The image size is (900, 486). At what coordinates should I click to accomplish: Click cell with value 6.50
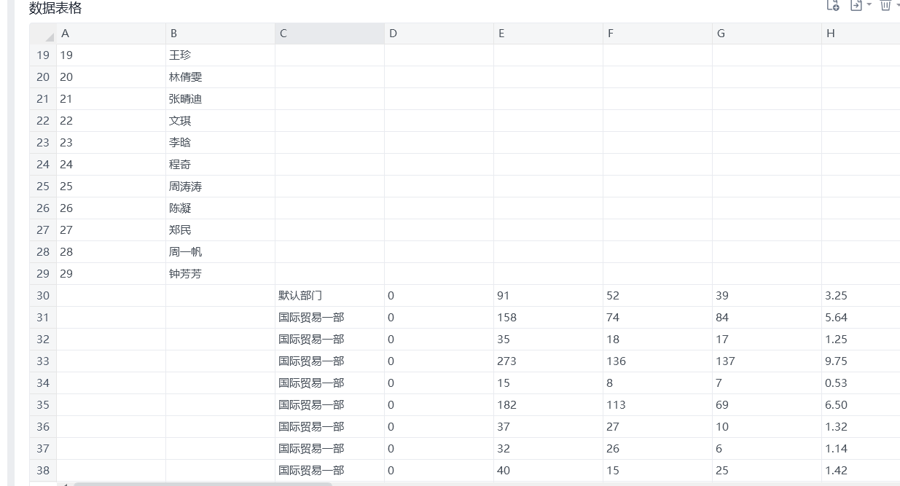click(861, 405)
